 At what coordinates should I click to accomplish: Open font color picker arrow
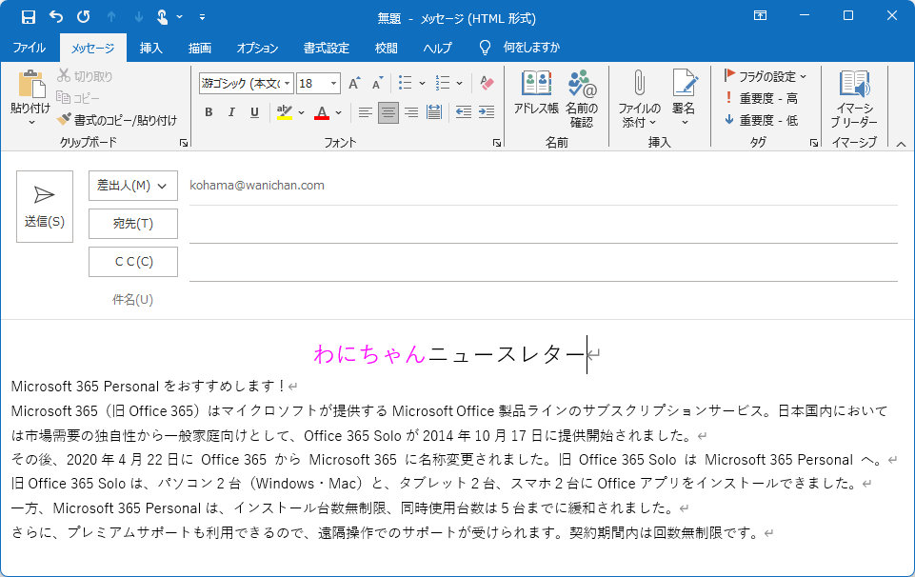point(338,112)
